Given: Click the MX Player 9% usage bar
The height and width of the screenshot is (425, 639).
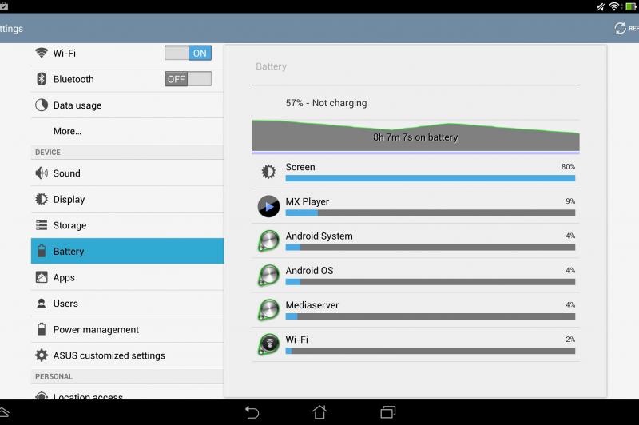Looking at the screenshot, I should coord(431,212).
